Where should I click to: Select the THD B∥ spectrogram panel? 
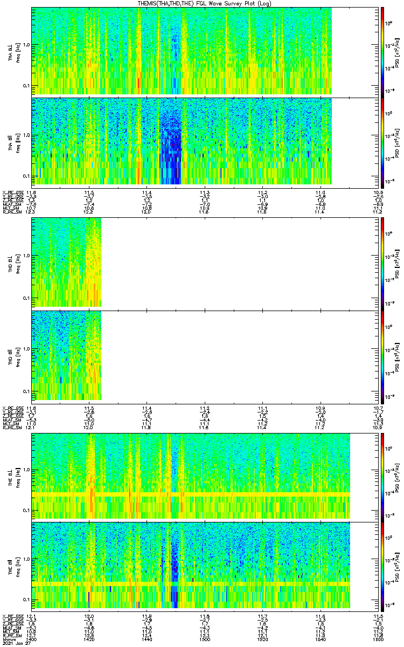click(205, 356)
